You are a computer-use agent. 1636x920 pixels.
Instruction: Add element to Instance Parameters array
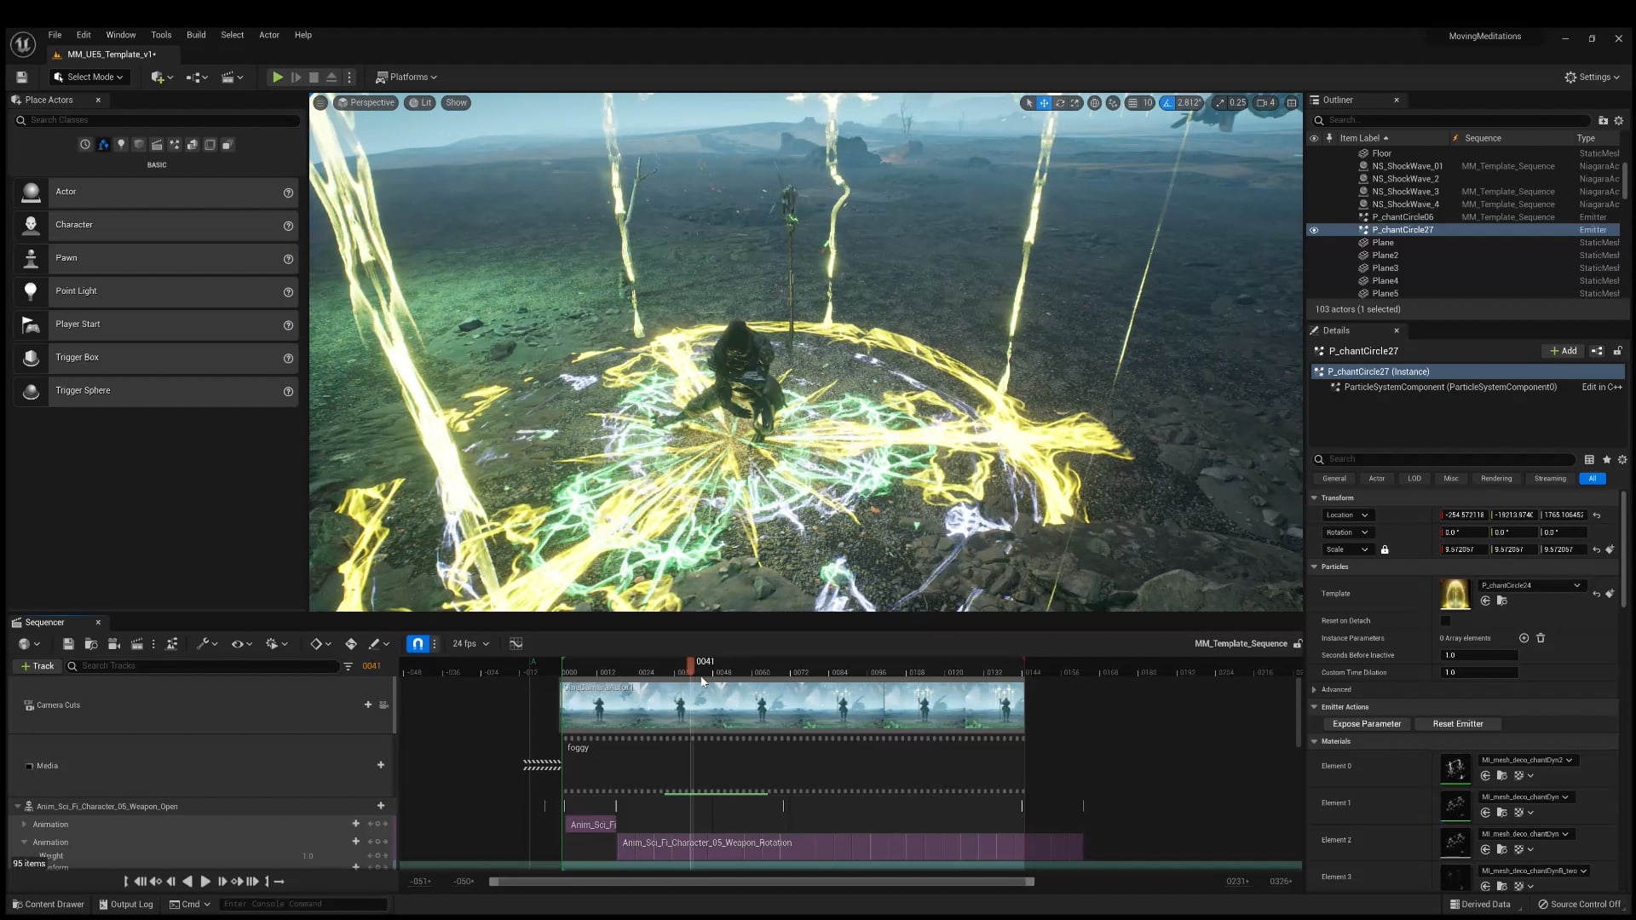[x=1524, y=638]
